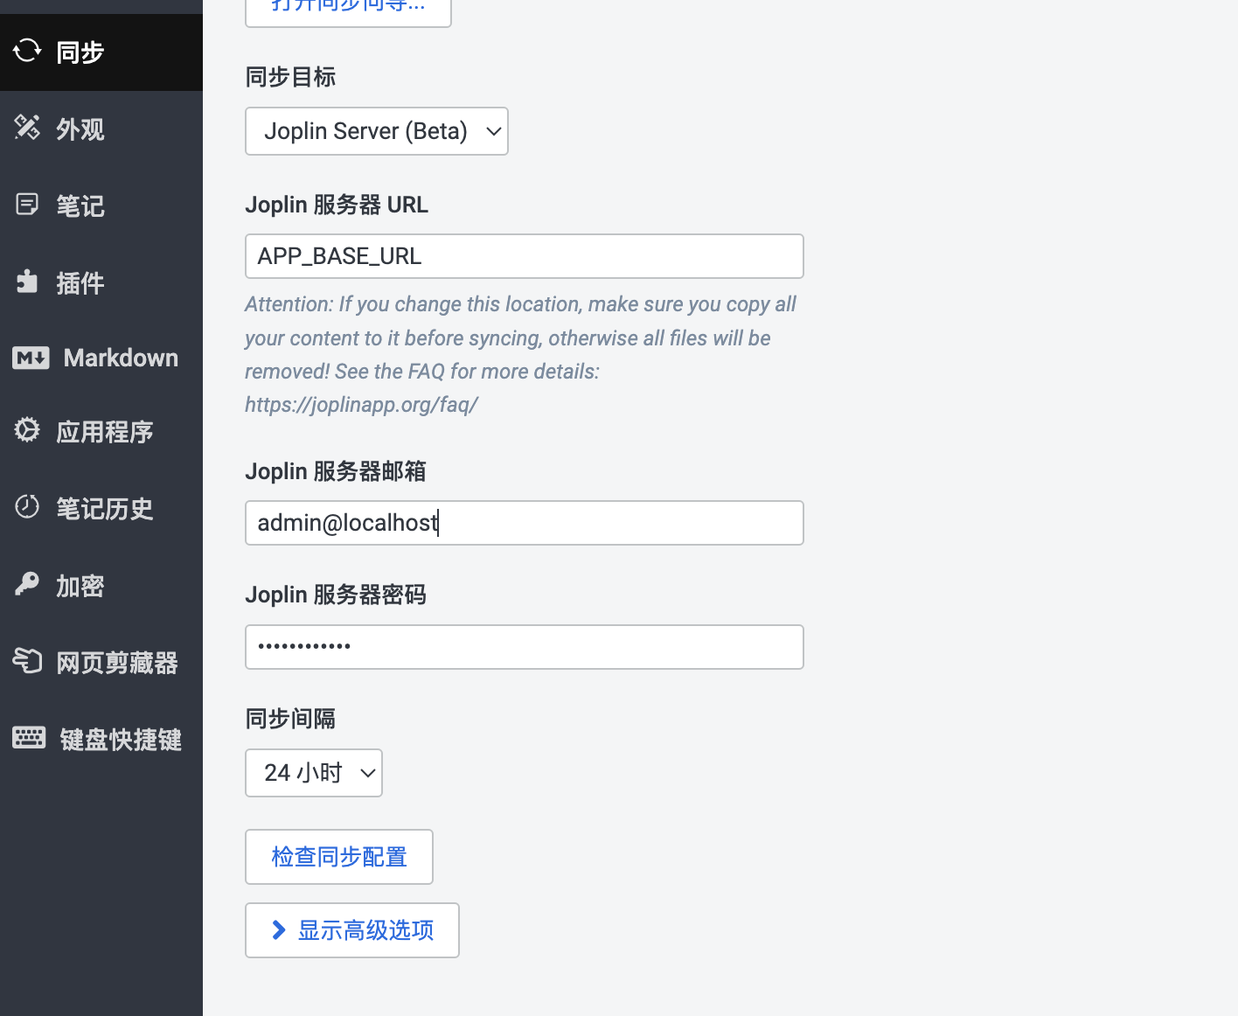Switch to the 同步 (Sync) settings tab
The image size is (1238, 1016).
coord(79,52)
